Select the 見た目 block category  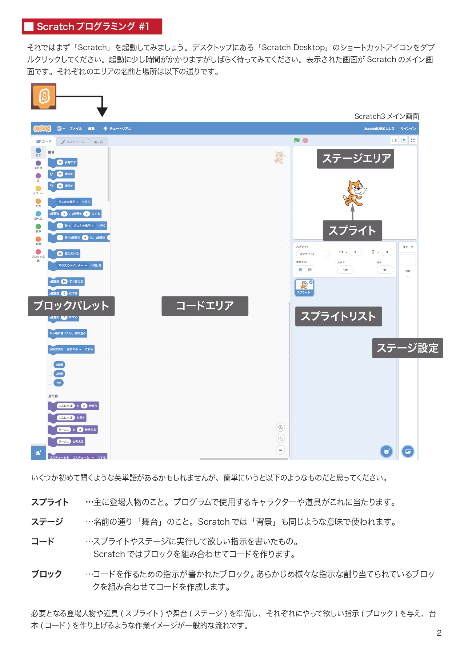[x=38, y=165]
